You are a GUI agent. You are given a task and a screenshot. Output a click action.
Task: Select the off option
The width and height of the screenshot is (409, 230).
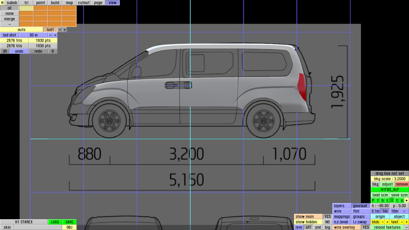(x=308, y=227)
